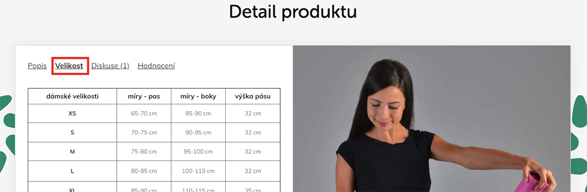This screenshot has height=192, width=587.
Task: Click the hips value '85-90 cm' in the XS row
Action: (x=198, y=113)
